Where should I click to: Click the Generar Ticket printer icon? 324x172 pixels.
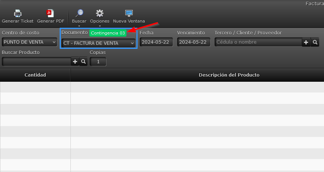pos(17,14)
